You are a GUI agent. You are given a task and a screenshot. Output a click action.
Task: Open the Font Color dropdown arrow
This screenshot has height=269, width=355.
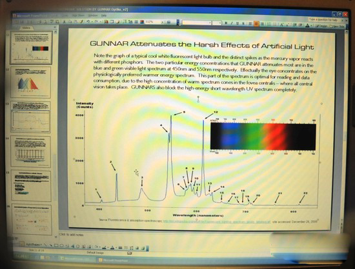[311, 26]
